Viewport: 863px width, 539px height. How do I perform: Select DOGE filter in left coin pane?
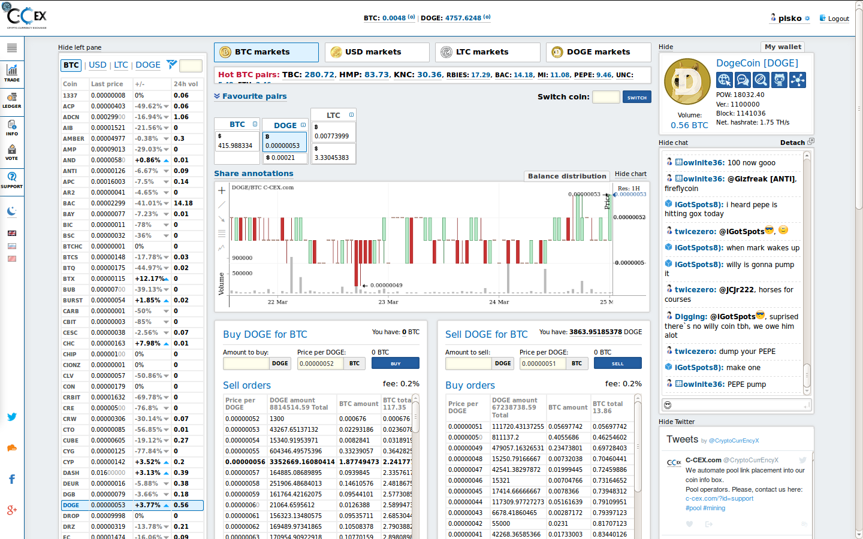coord(148,65)
